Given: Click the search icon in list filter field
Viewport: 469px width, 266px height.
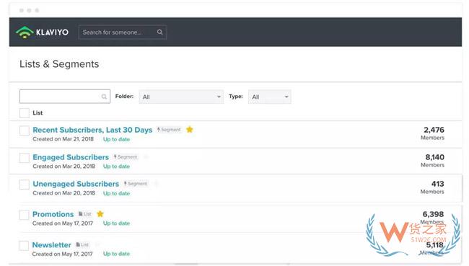Looking at the screenshot, I should 104,97.
